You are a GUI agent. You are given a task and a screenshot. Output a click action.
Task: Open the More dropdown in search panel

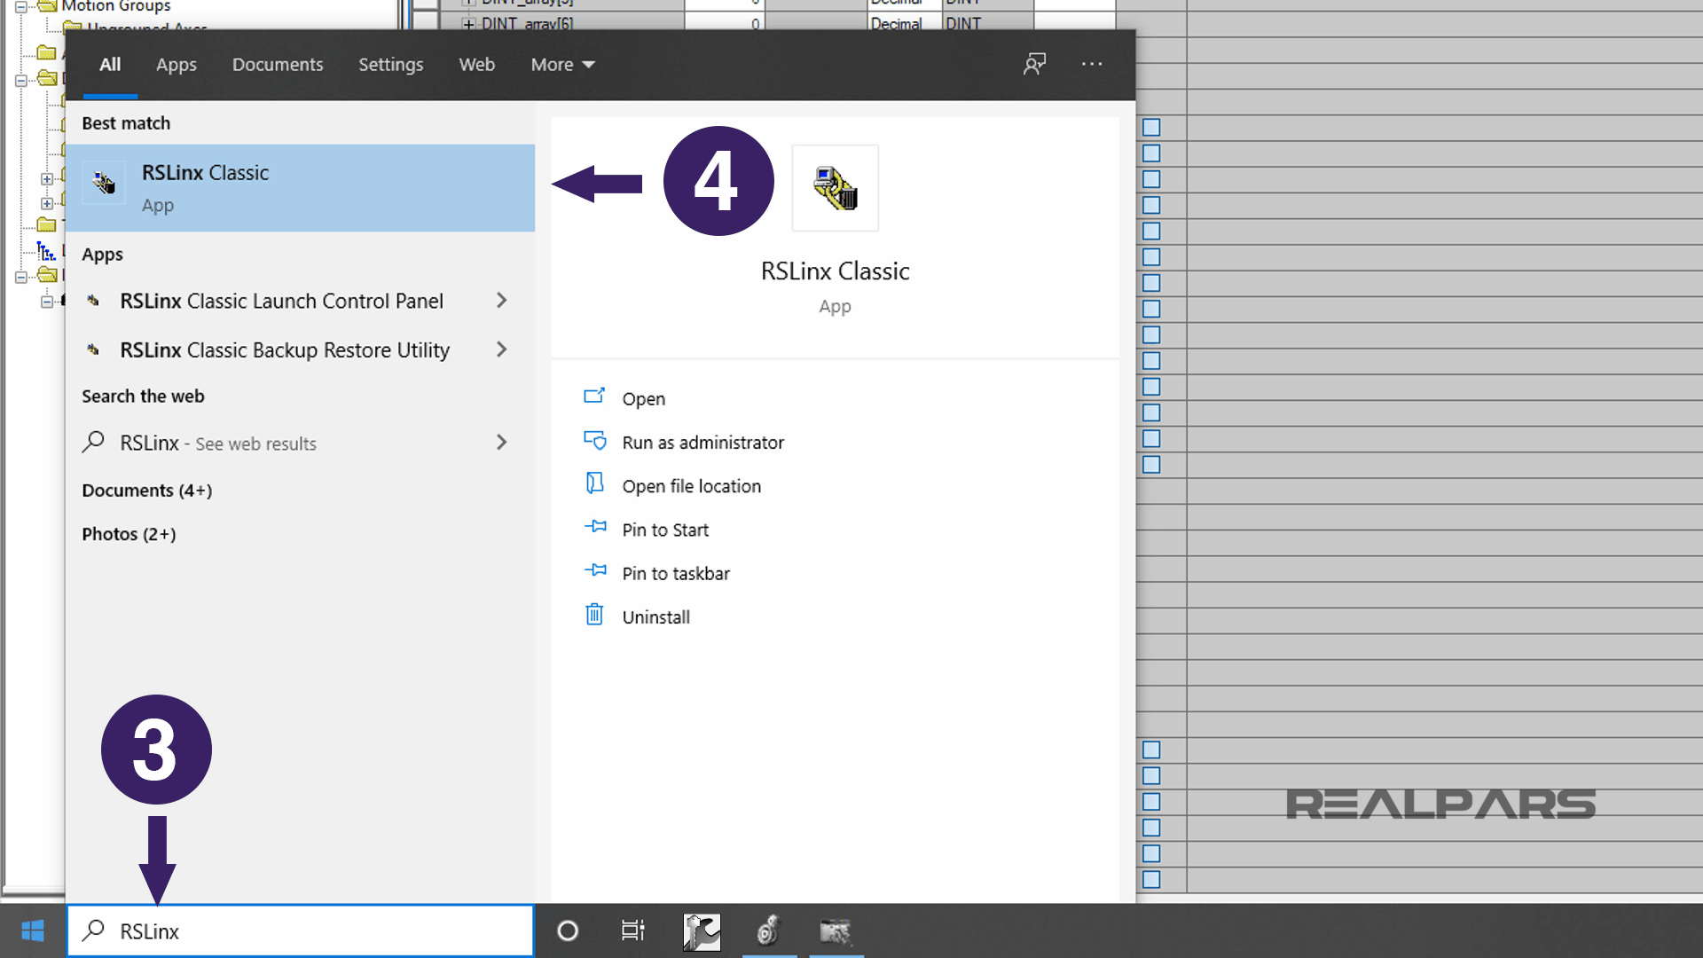561,64
